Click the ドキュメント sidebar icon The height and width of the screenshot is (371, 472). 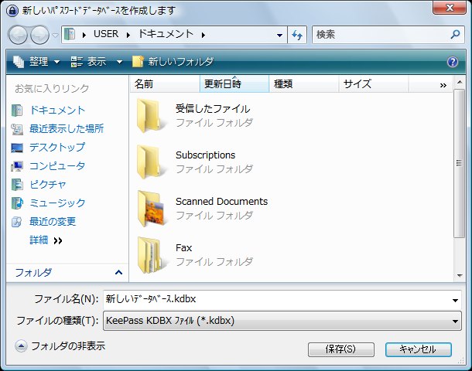17,111
